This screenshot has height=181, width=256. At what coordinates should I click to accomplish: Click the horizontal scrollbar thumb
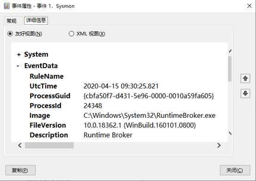[49, 146]
